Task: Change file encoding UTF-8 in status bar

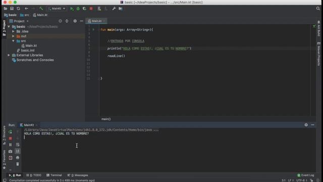Action: pos(302,180)
